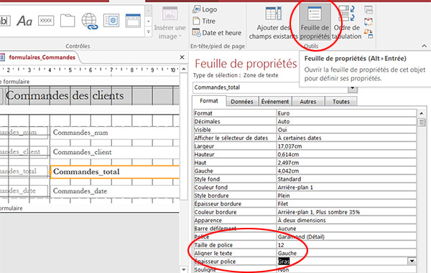Click the view code icon in Outils
The image size is (431, 273).
pos(369,21)
